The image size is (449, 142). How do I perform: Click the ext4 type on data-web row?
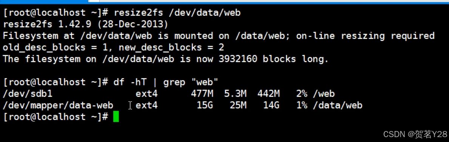(147, 105)
